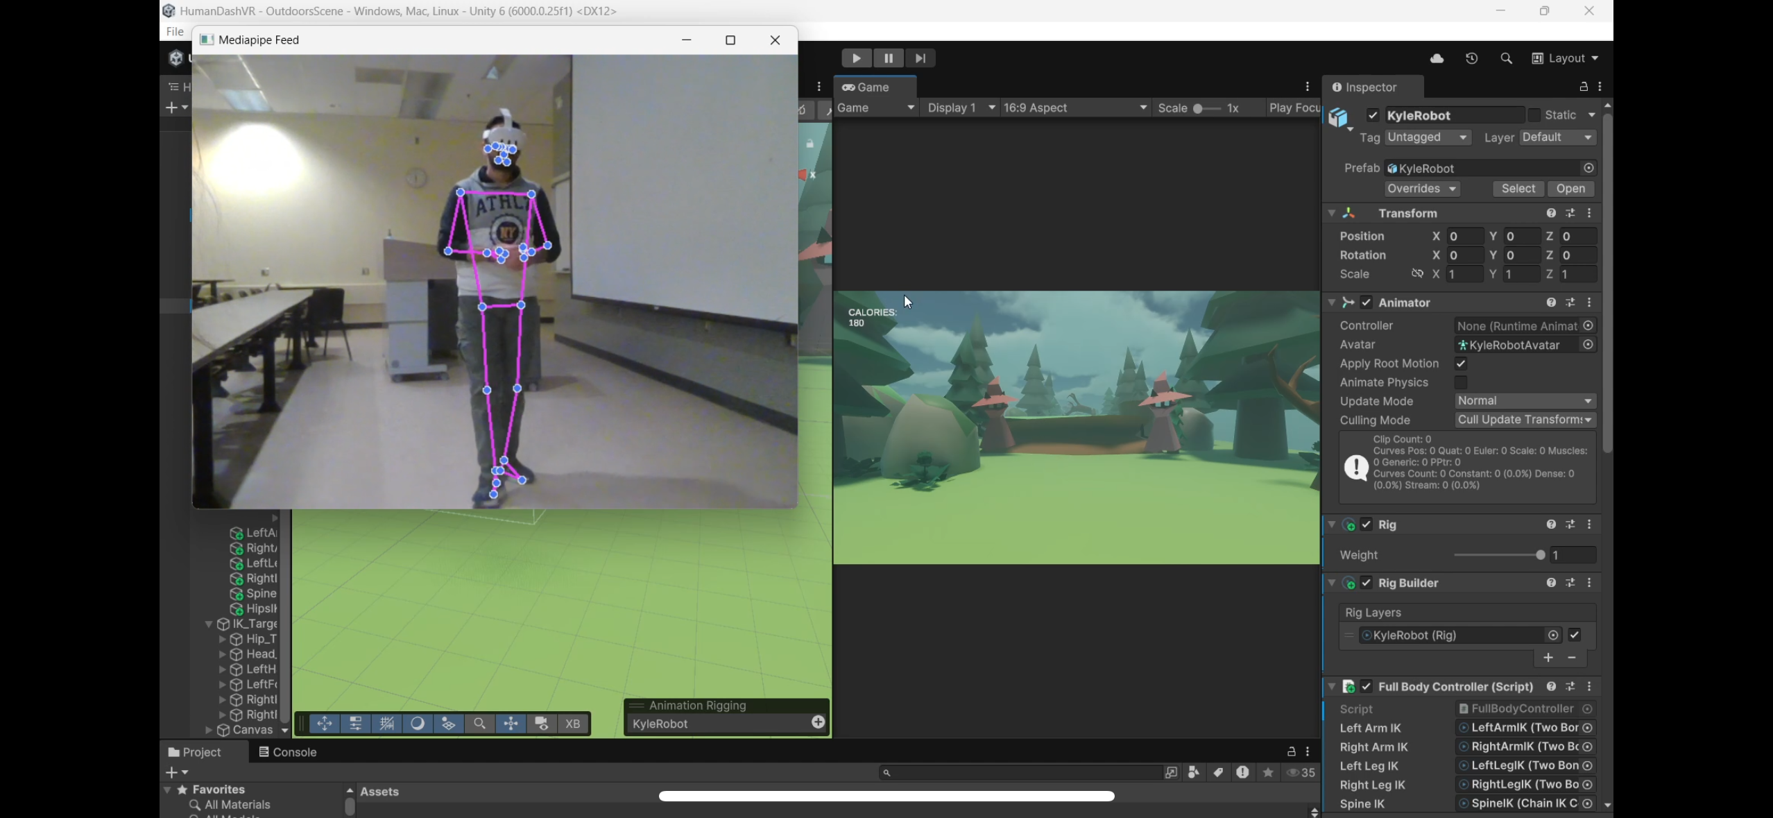Click the Play button in toolbar
Viewport: 1773px width, 818px height.
click(856, 58)
